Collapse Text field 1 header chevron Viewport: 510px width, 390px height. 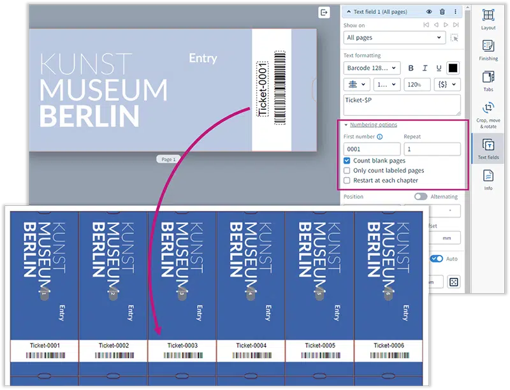(349, 11)
